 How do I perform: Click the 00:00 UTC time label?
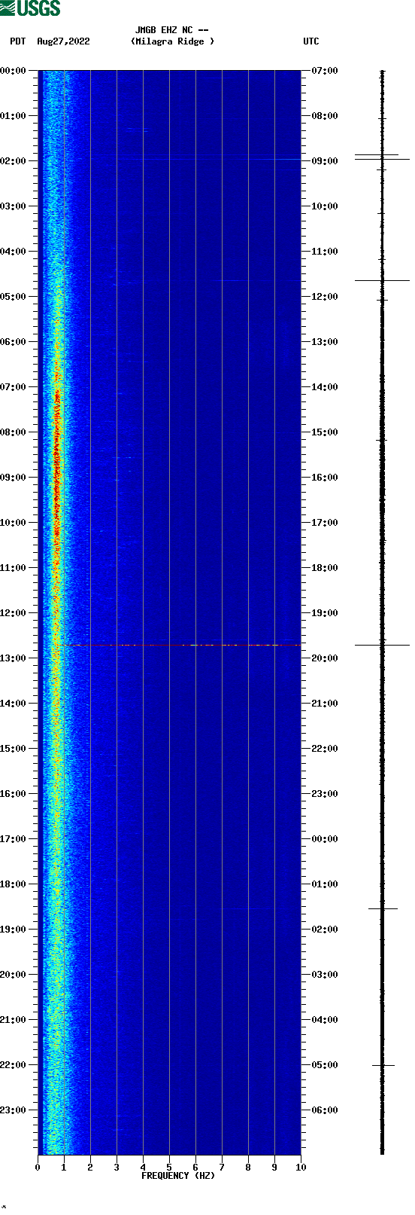(325, 839)
